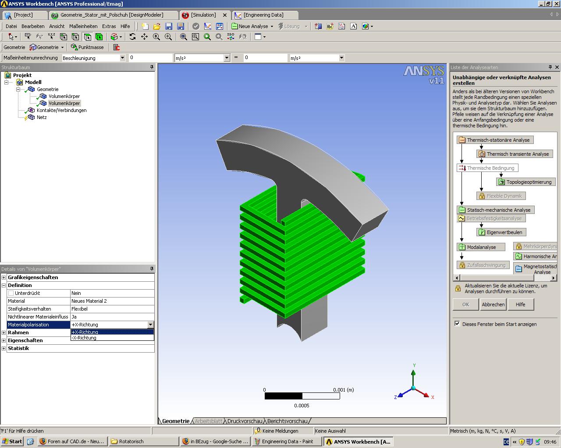Click the Hilfe button in analysis panel

point(520,304)
